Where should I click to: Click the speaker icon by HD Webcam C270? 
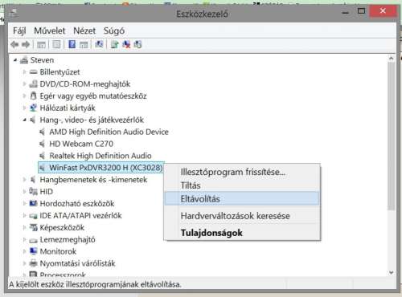(42, 144)
